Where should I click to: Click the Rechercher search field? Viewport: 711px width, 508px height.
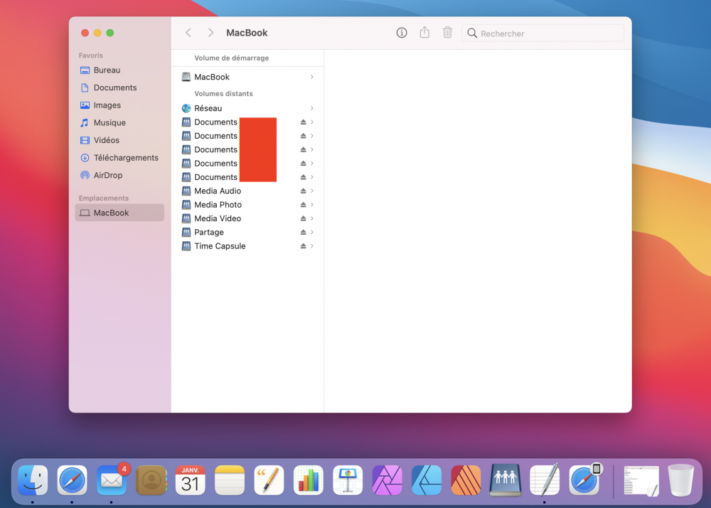coord(547,33)
